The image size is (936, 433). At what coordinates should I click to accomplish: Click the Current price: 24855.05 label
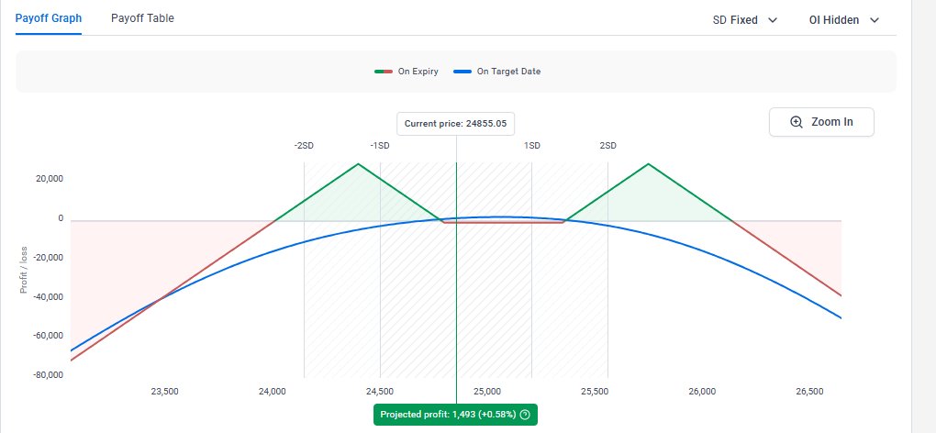(x=455, y=124)
